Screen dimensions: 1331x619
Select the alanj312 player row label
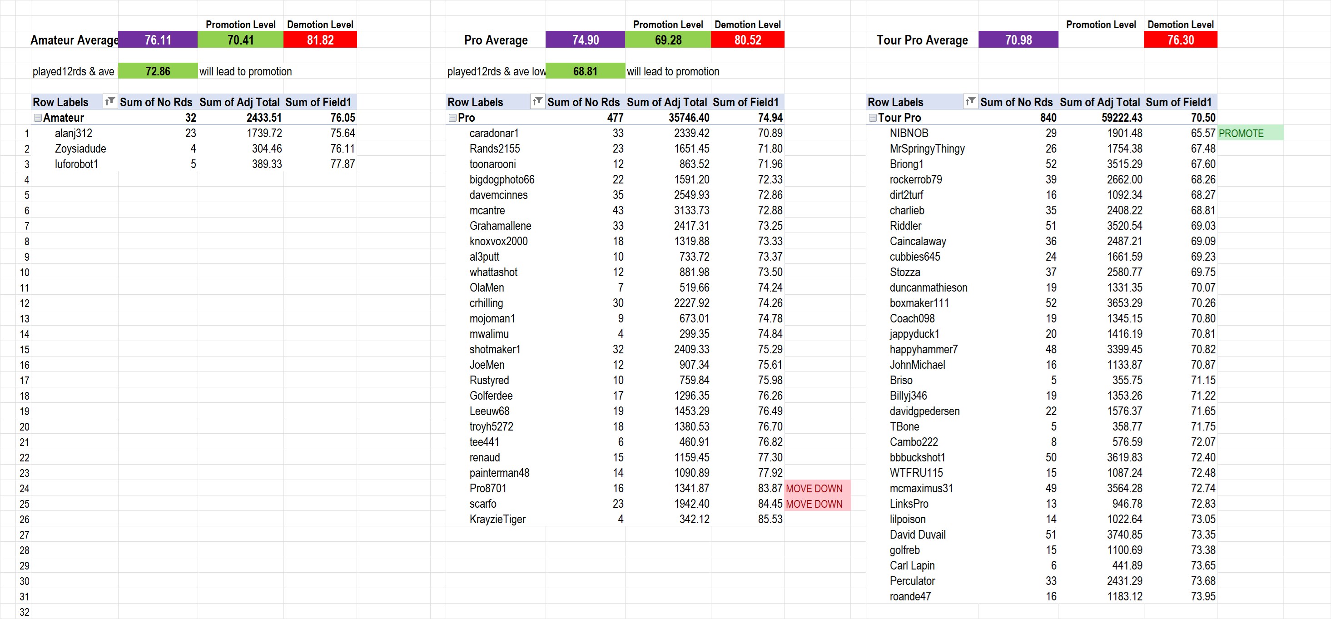coord(74,134)
